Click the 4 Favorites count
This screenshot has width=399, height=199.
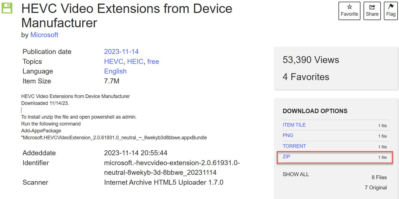(x=306, y=77)
